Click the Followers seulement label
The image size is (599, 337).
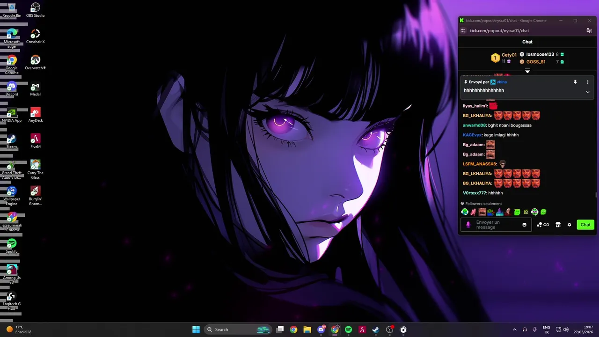pos(483,204)
